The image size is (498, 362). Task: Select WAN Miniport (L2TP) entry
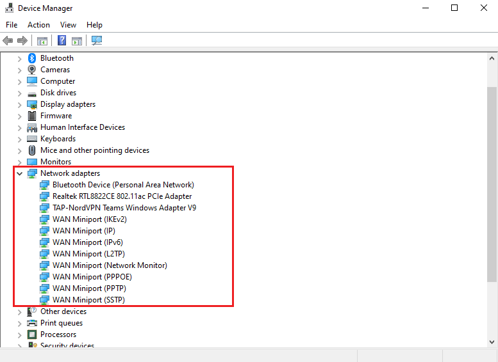(88, 254)
